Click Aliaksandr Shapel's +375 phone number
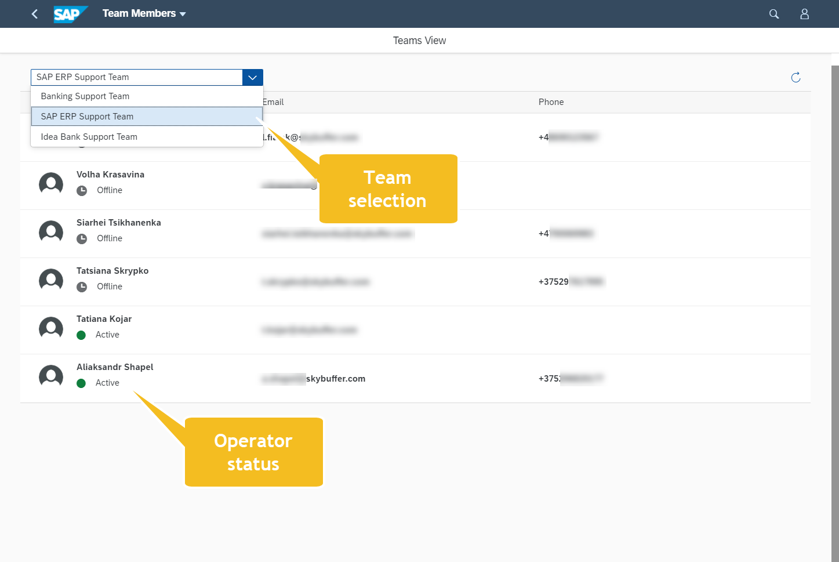The image size is (839, 562). click(x=571, y=379)
